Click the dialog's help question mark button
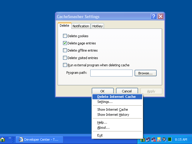Viewport: 192px width, 144px height. click(x=154, y=16)
